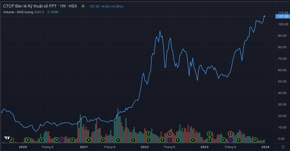The image size is (290, 151).
Task: Click the 10.00 label on price axis
Action: (282, 127)
